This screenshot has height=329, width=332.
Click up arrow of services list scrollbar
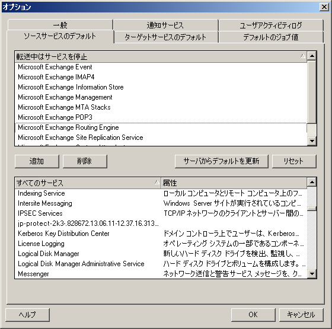(312, 182)
